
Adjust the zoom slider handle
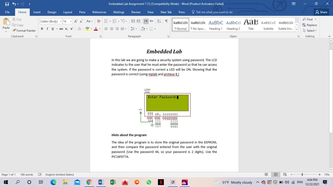coord(302,175)
